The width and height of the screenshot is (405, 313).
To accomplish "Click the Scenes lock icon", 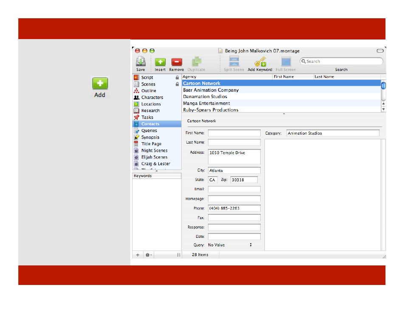I will coord(177,84).
